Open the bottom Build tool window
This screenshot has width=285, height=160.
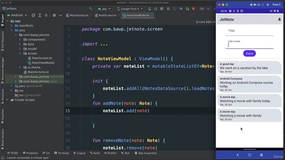tap(95, 153)
